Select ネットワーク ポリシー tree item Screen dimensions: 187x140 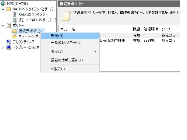coord(29,36)
